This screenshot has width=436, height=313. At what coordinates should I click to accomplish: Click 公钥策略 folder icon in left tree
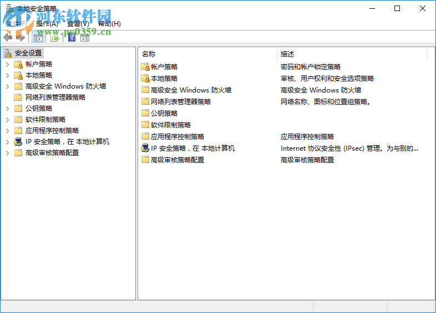[x=18, y=109]
